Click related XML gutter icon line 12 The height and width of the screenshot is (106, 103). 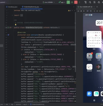(x=11, y=28)
